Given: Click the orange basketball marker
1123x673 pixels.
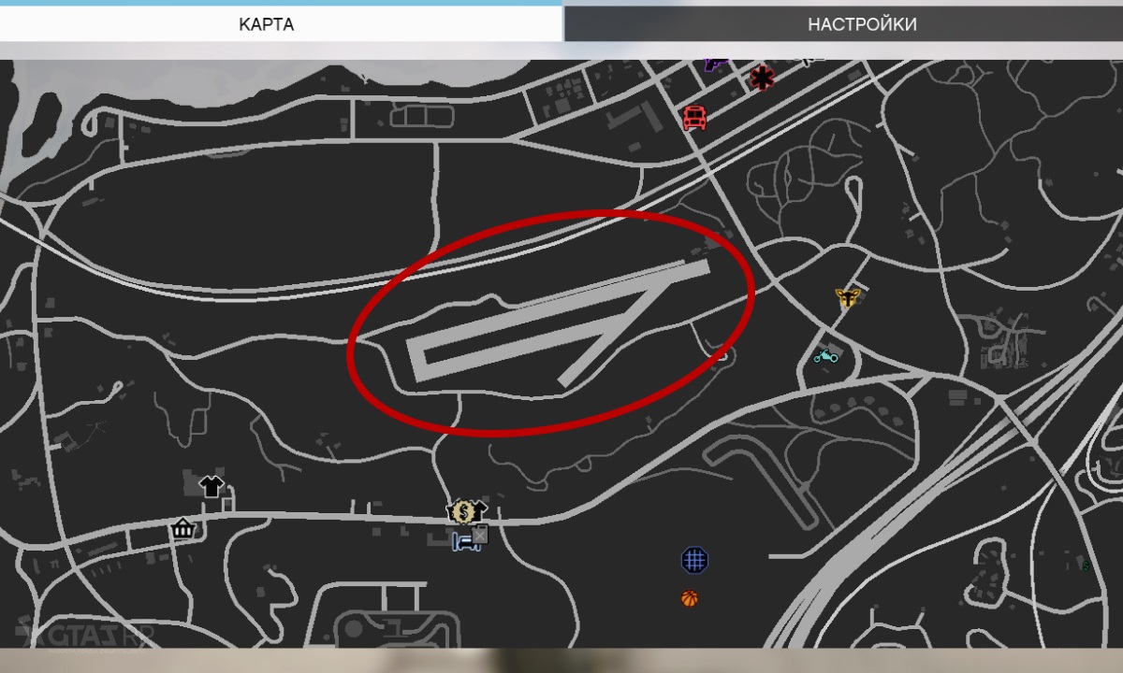Looking at the screenshot, I should click(690, 598).
